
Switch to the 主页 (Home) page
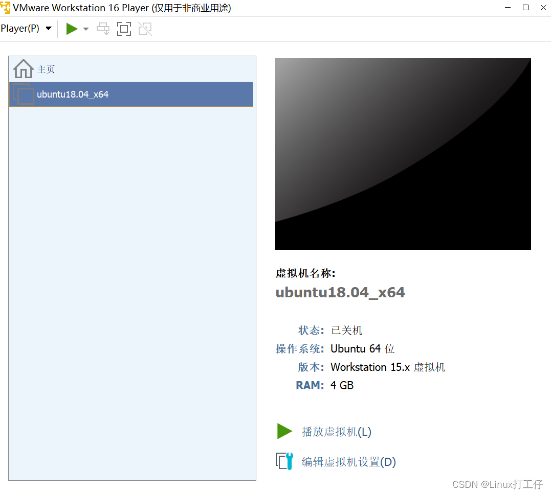47,68
